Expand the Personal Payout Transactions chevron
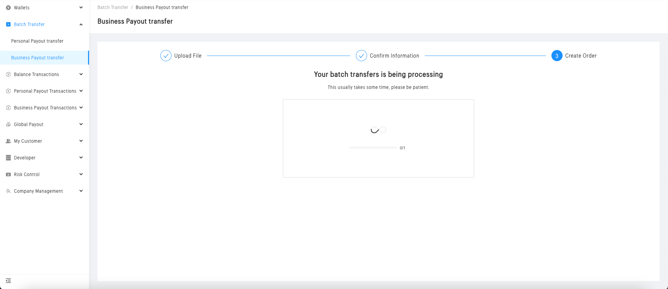The height and width of the screenshot is (289, 668). click(81, 91)
